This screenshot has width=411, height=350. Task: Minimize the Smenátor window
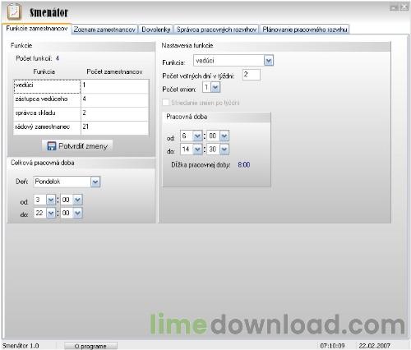pos(395,7)
